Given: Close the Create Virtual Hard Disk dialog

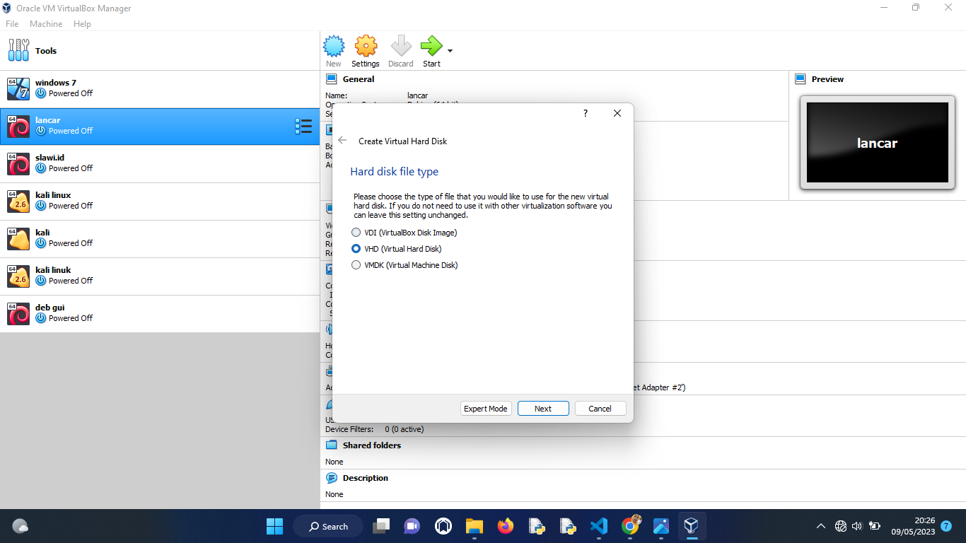Looking at the screenshot, I should click(x=617, y=113).
